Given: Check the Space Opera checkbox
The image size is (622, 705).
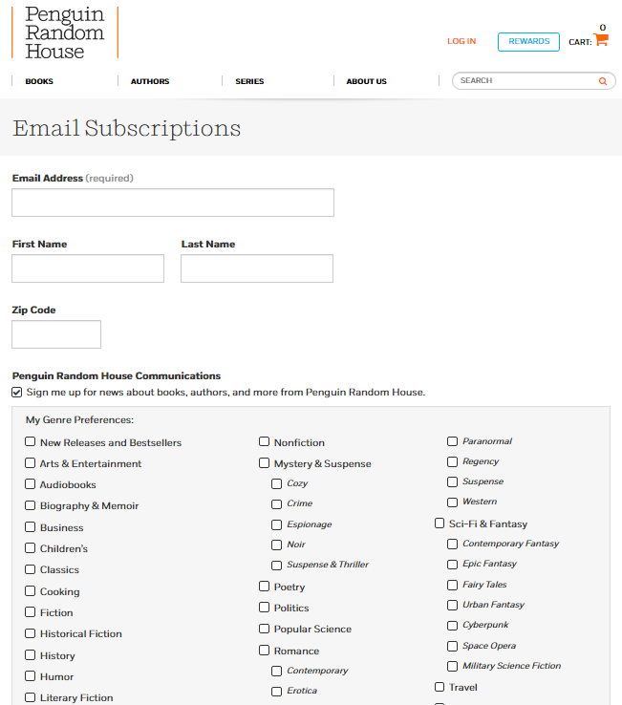Looking at the screenshot, I should click(x=453, y=646).
